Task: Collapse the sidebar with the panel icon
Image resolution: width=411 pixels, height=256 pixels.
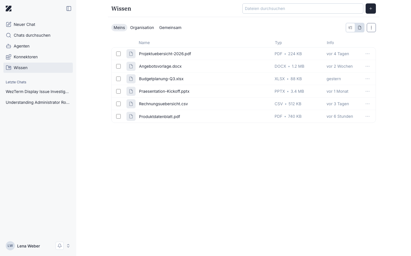Action: tap(69, 9)
